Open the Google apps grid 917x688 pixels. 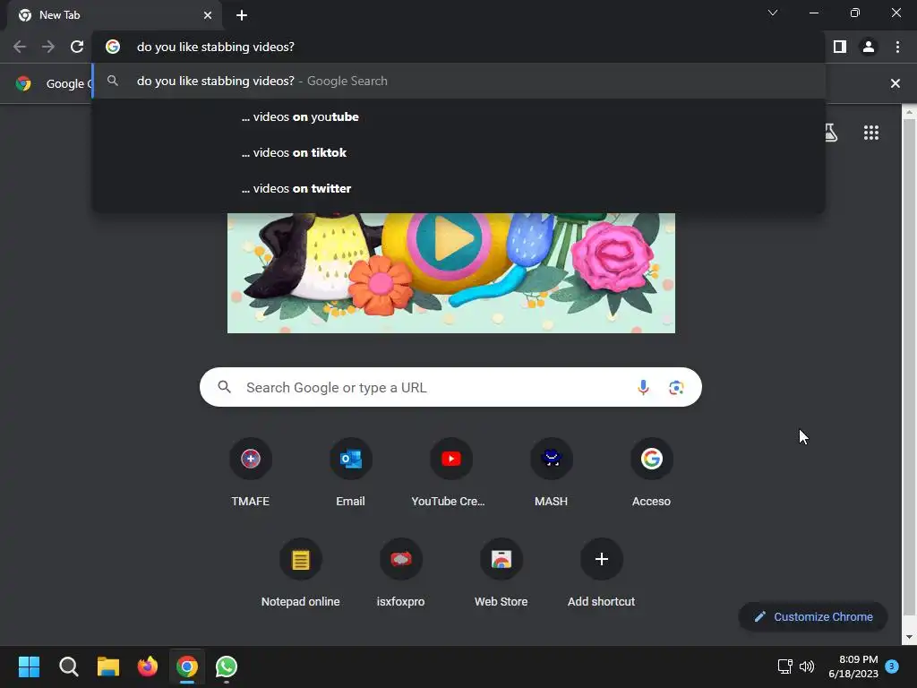(870, 133)
